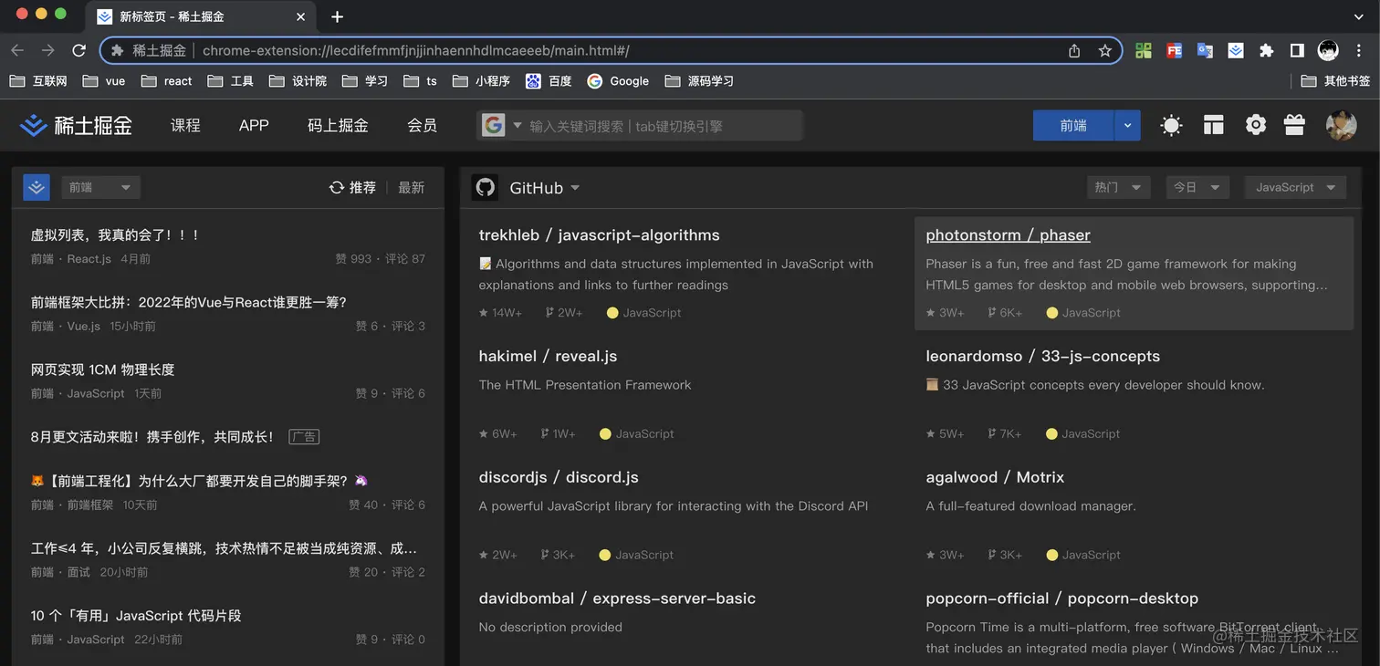Open the 互联网 bookmark folder
The height and width of the screenshot is (666, 1380).
[38, 80]
